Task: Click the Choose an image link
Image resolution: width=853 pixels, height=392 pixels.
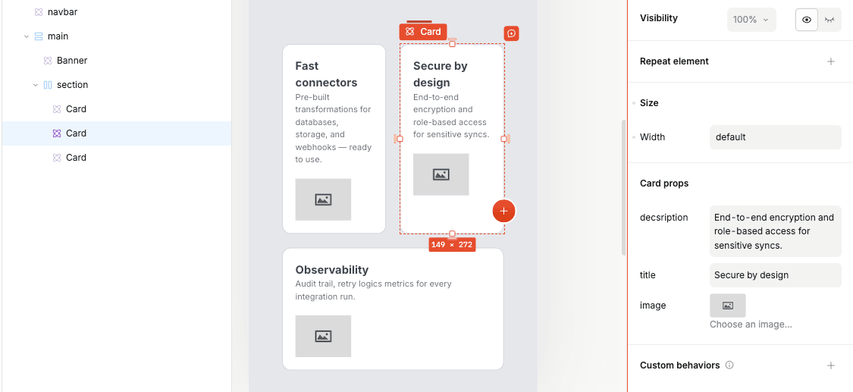Action: coord(751,325)
